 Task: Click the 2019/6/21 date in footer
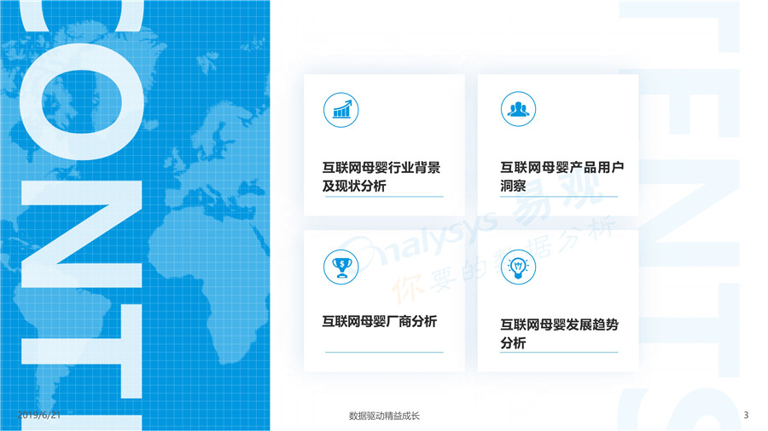pyautogui.click(x=39, y=415)
